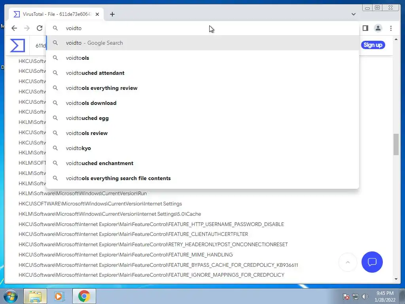Choose the 'voidtools' suggestion
The height and width of the screenshot is (304, 405).
click(x=202, y=58)
